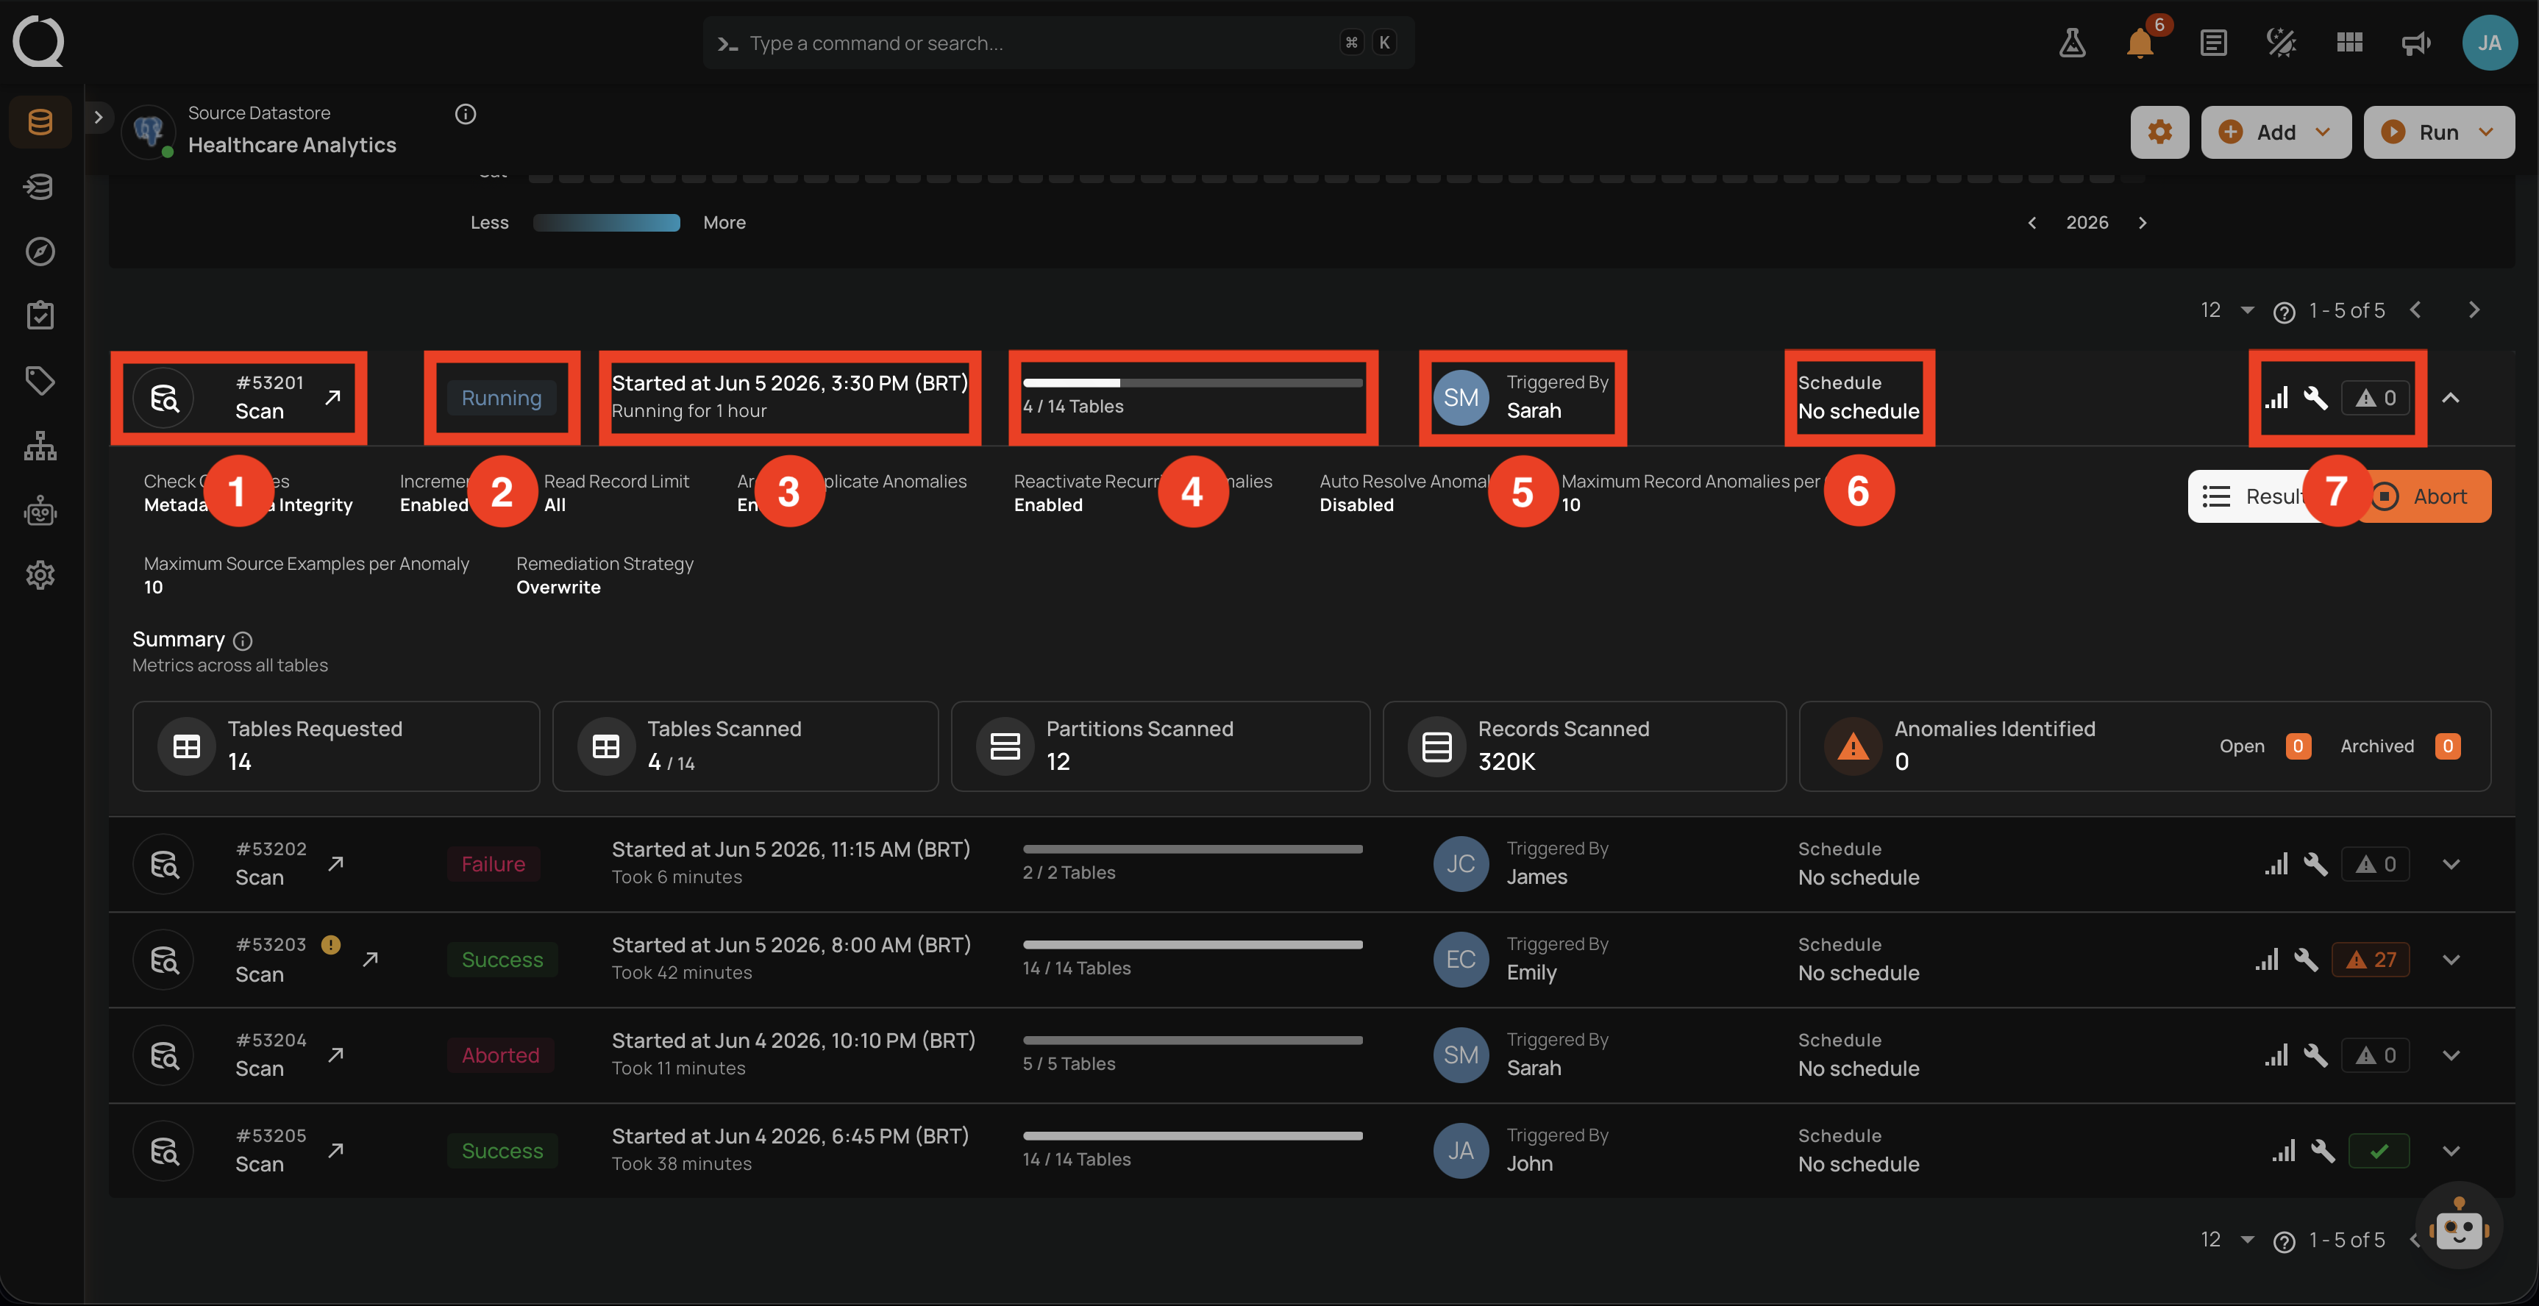Click the Archived anomalies count badge
Image resolution: width=2539 pixels, height=1306 pixels.
click(x=2447, y=746)
